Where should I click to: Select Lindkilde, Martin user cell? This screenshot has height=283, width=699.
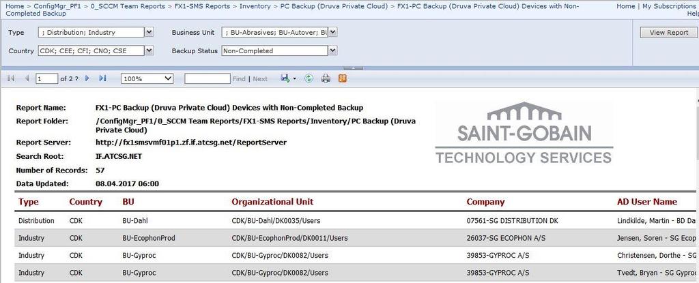coord(657,221)
